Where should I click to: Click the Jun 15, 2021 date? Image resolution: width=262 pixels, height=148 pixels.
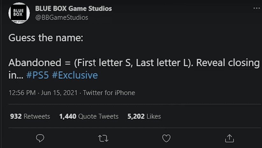[59, 93]
